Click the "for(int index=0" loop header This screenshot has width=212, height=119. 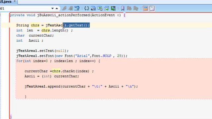click(32, 61)
